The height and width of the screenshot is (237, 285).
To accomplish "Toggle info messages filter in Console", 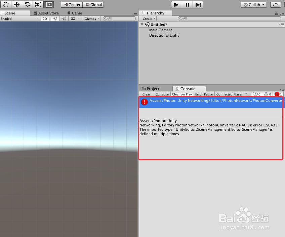I will 257,94.
